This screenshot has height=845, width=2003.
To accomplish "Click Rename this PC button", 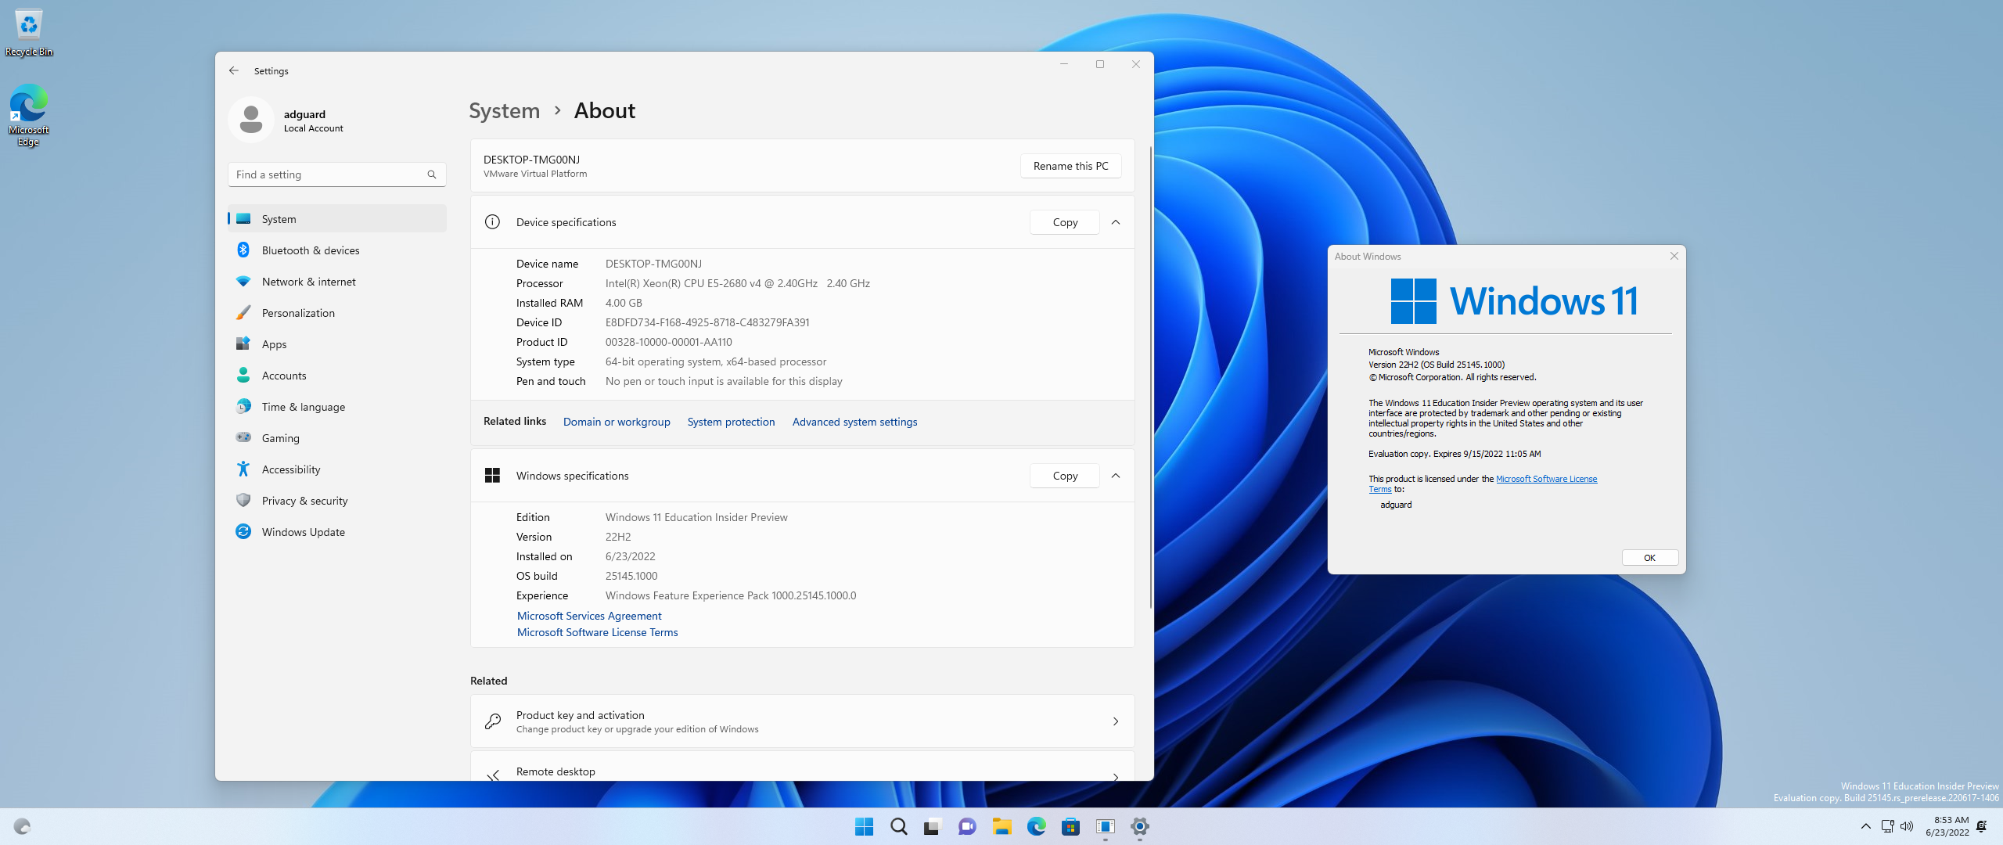I will 1070,166.
